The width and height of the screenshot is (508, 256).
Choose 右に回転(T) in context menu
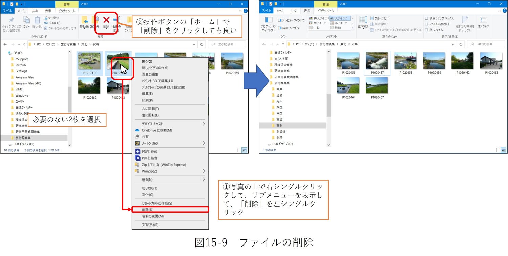170,109
